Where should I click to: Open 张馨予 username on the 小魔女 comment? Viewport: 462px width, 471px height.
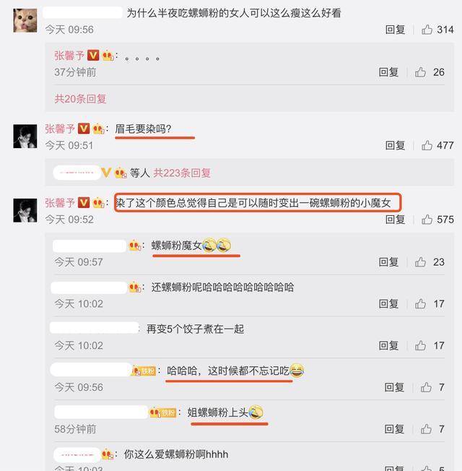pyautogui.click(x=60, y=203)
